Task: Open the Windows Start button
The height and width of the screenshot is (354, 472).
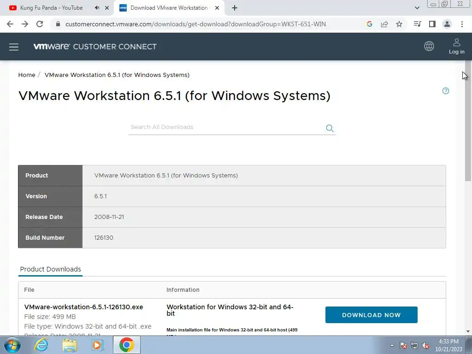Action: 12,345
